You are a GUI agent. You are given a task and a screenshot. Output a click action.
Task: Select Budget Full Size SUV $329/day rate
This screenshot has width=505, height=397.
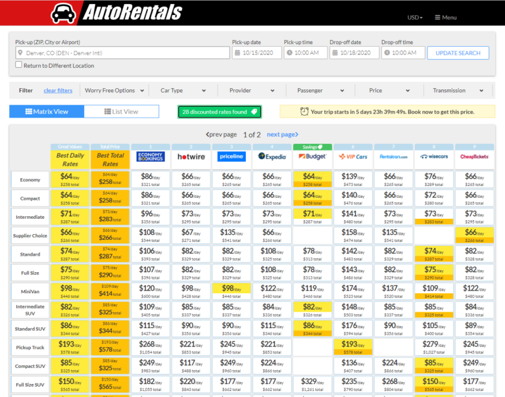(312, 385)
